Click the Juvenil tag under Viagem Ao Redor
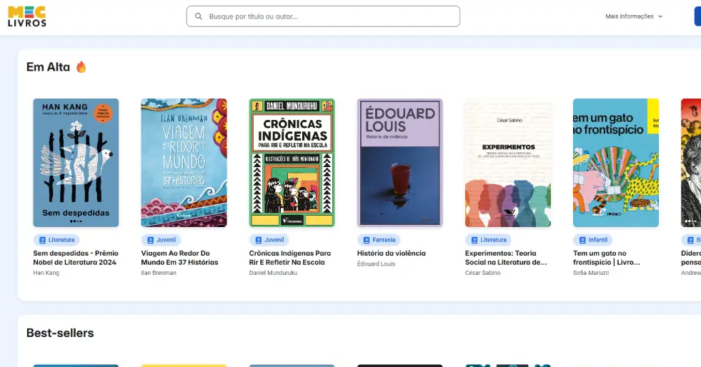The width and height of the screenshot is (701, 367). [x=161, y=240]
